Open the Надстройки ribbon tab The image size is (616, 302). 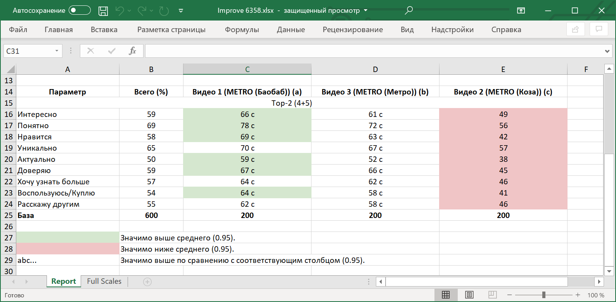[452, 29]
